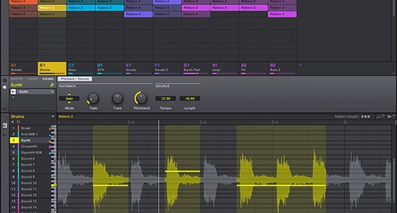Select group B1 Drums
397x213 pixels.
[52, 68]
